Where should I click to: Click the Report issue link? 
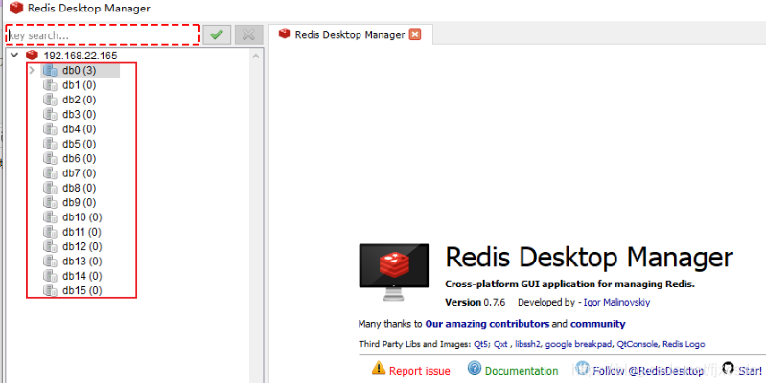tap(420, 371)
